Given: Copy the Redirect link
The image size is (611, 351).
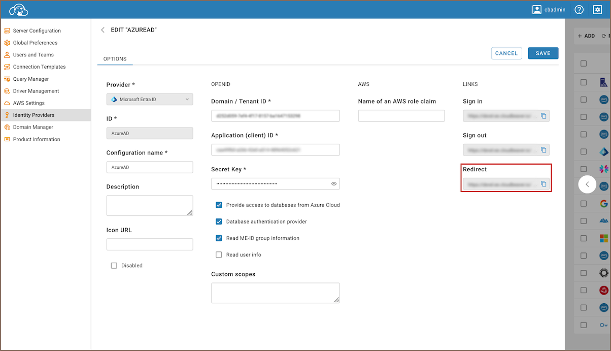Looking at the screenshot, I should [544, 184].
